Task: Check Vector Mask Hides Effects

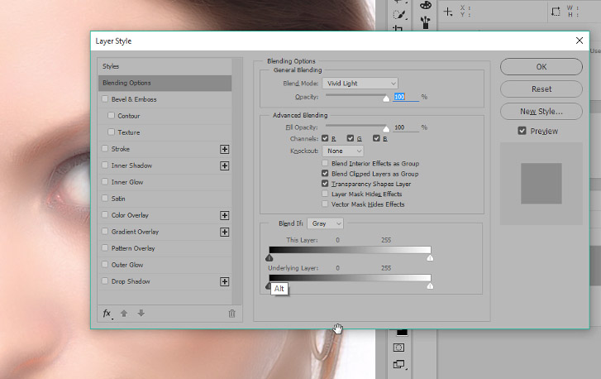Action: [325, 204]
